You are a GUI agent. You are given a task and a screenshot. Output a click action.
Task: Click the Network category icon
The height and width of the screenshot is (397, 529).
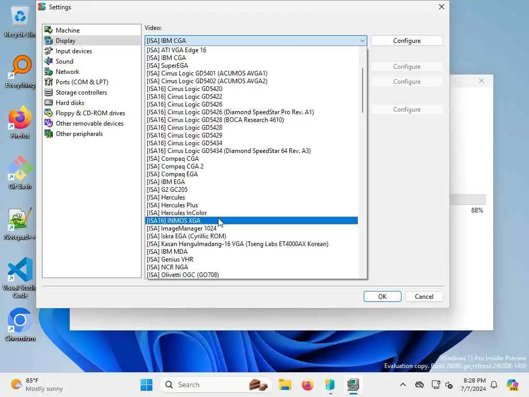pyautogui.click(x=49, y=71)
